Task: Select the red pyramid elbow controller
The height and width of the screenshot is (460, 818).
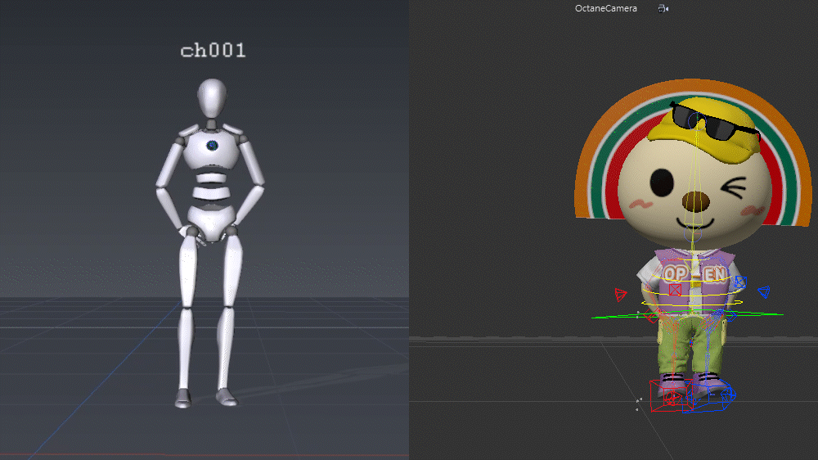Action: 620,295
